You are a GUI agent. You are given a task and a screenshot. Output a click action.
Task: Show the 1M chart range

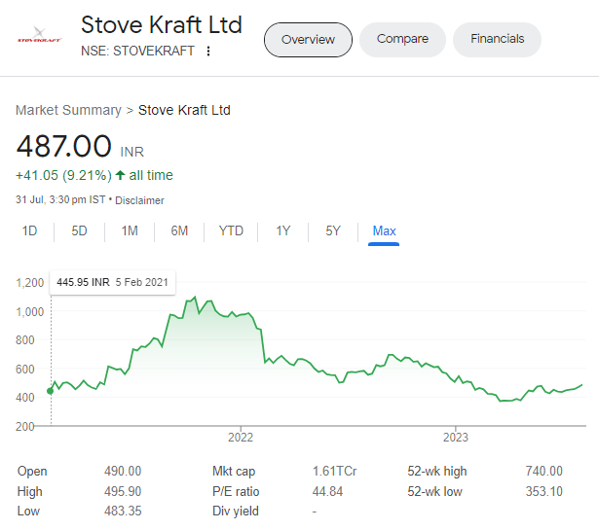(130, 231)
